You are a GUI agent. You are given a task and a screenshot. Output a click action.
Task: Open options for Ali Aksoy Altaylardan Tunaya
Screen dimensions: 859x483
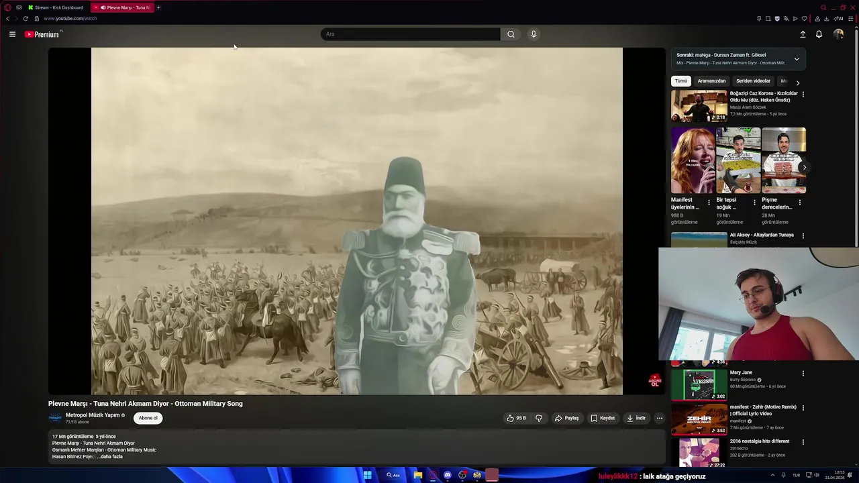click(x=803, y=236)
